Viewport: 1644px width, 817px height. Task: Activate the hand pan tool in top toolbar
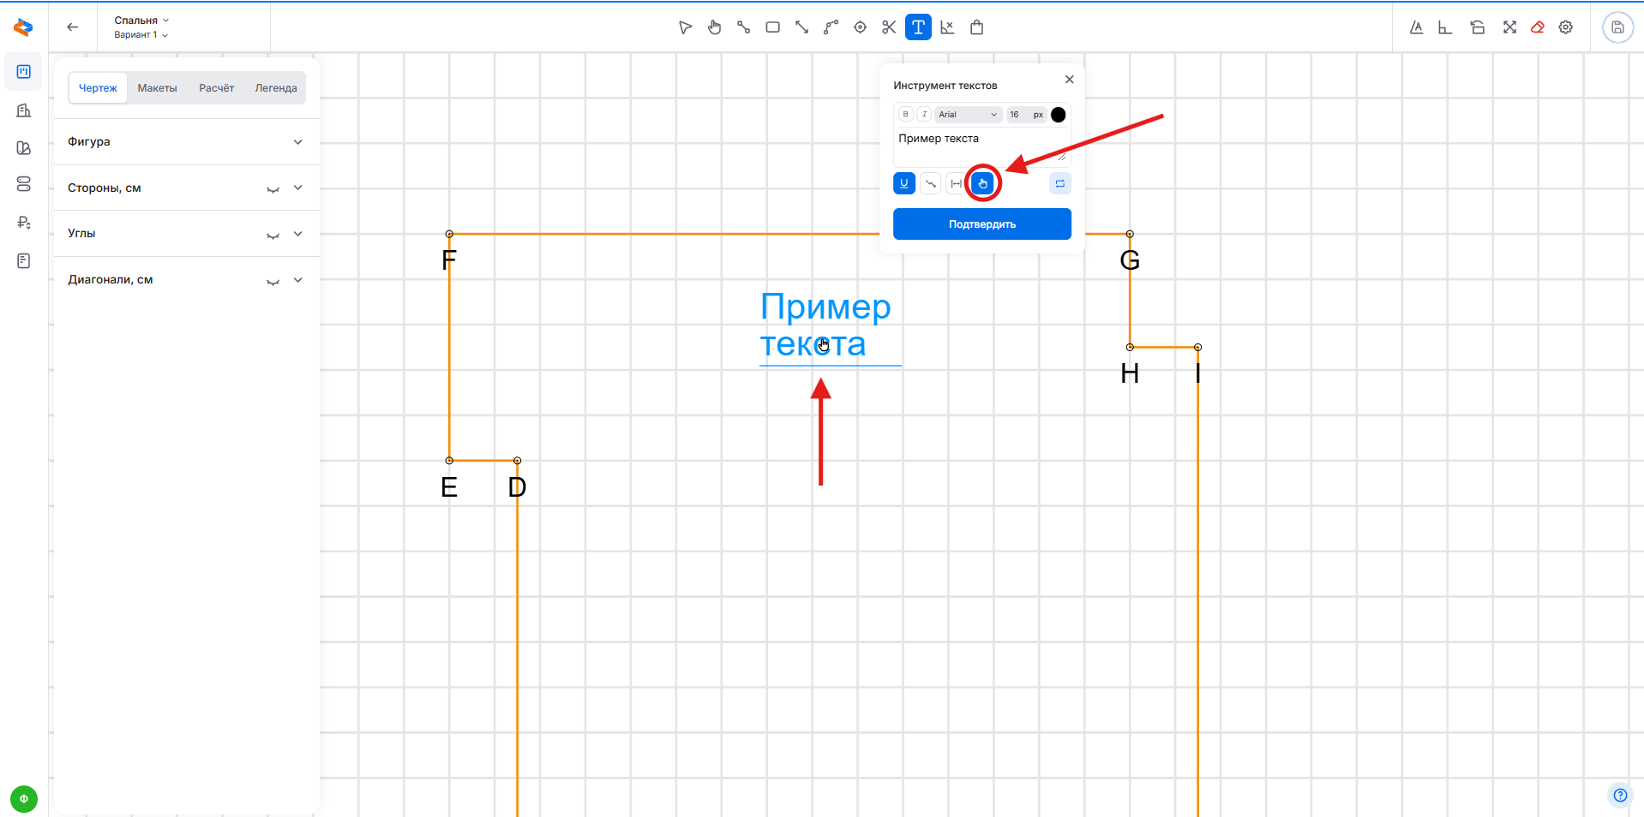pyautogui.click(x=714, y=27)
